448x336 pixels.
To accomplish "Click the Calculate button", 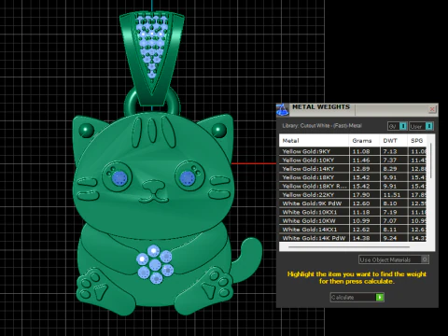I will click(x=357, y=297).
